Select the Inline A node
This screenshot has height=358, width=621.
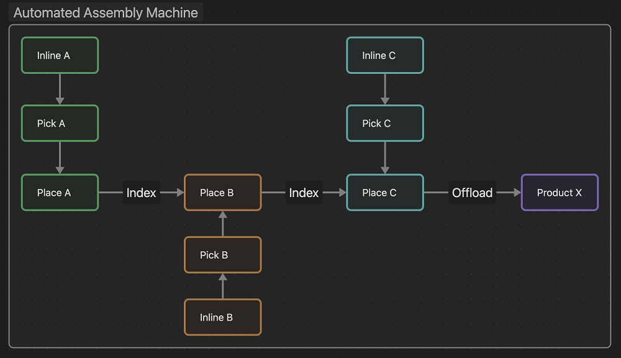coord(60,55)
